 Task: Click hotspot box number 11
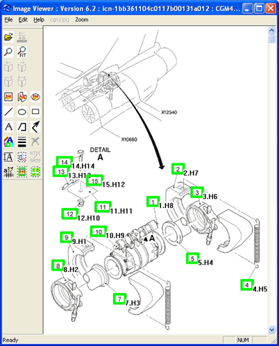pos(103,207)
